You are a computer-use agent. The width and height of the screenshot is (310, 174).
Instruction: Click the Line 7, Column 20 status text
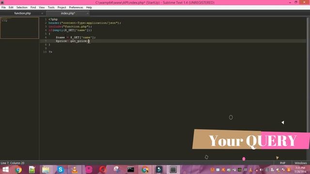[13, 163]
